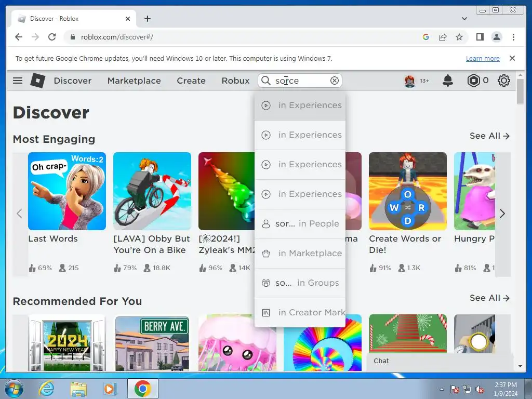Image resolution: width=532 pixels, height=399 pixels.
Task: Click the taskbar clock
Action: 506,389
